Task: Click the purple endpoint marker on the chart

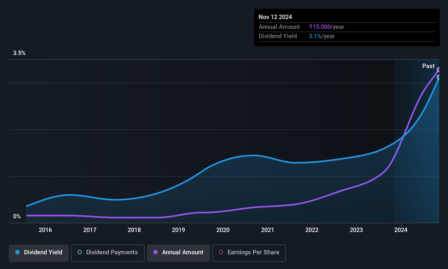Action: coord(439,70)
